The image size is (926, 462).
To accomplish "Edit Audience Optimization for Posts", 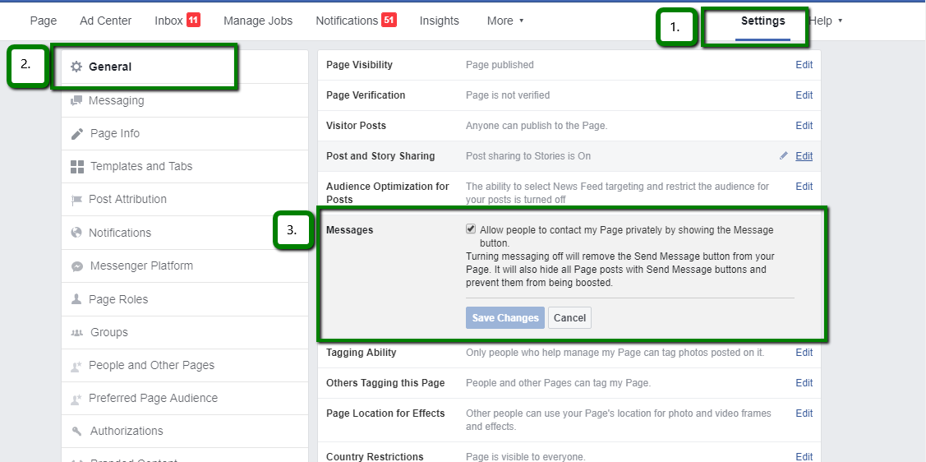I will coord(804,187).
